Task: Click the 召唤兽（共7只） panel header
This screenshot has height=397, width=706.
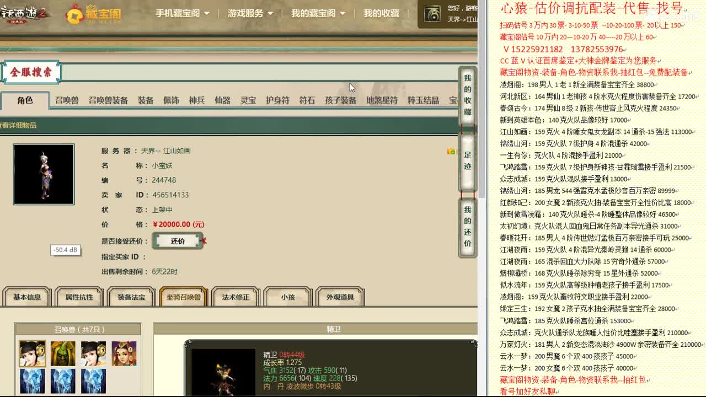Action: [x=79, y=329]
